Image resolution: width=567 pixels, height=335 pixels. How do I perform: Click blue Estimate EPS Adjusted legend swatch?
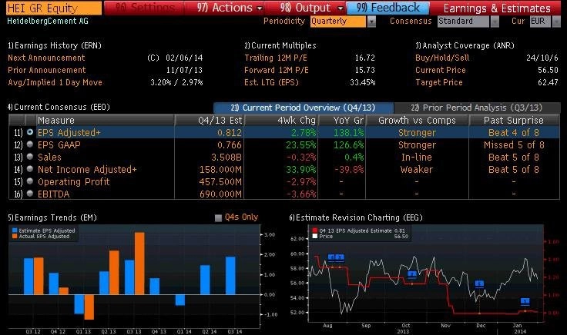[15, 231]
